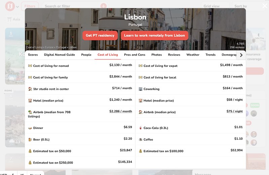Click Portugal breadcrumb link
Image resolution: width=269 pixels, height=175 pixels.
pos(61,47)
